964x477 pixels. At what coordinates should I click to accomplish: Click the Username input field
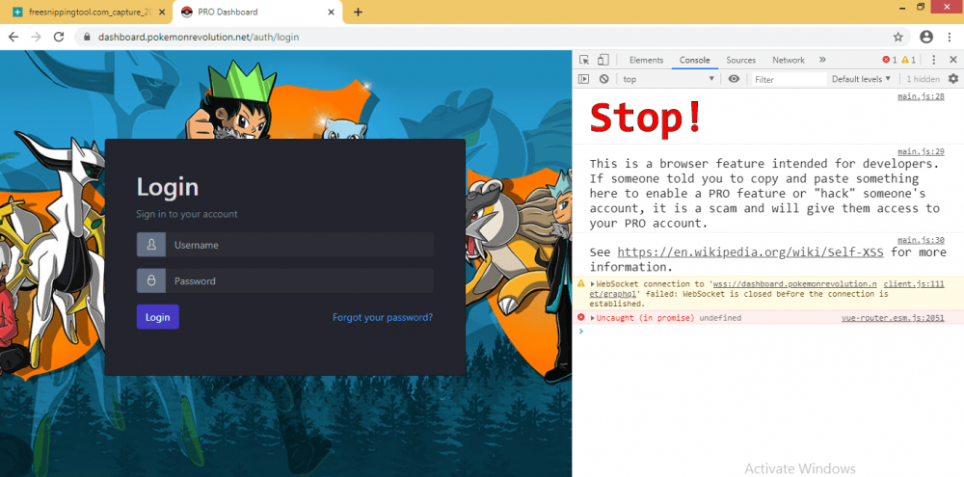(300, 245)
